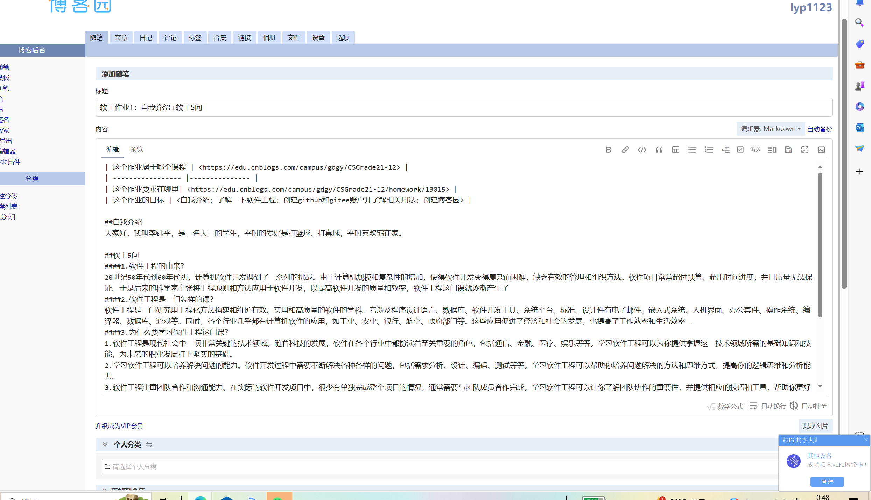The width and height of the screenshot is (871, 500).
Task: Open the 编辑器: Markdown dropdown
Action: click(x=771, y=129)
